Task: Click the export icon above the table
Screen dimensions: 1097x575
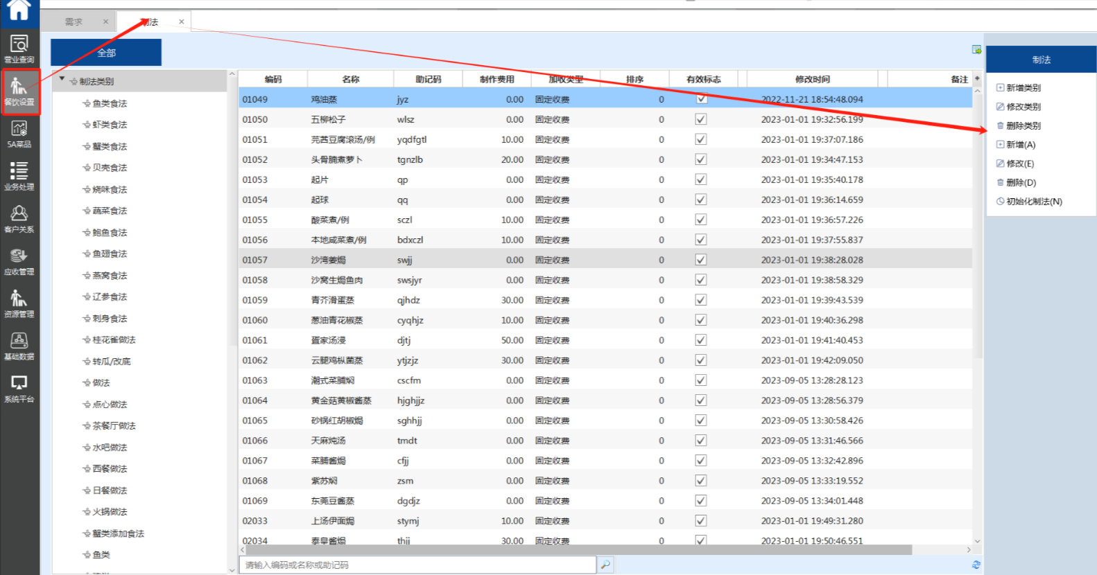Action: (x=976, y=50)
